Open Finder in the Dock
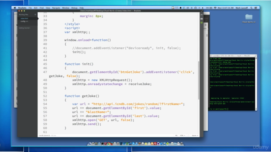 [90, 144]
